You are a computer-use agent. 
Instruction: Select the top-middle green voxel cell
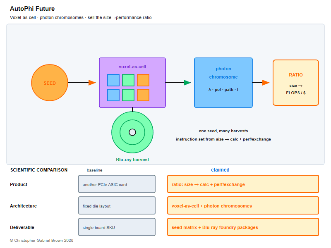[128, 80]
